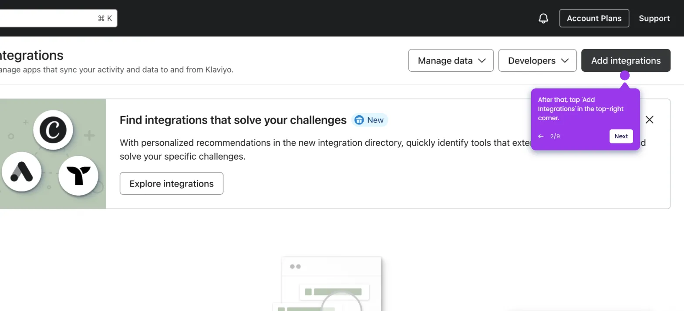
Task: Open the notifications bell
Action: (543, 18)
